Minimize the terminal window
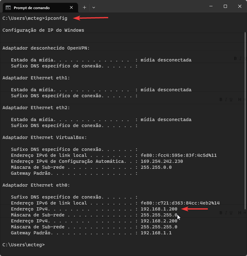247x256 pixels. [x=211, y=6]
